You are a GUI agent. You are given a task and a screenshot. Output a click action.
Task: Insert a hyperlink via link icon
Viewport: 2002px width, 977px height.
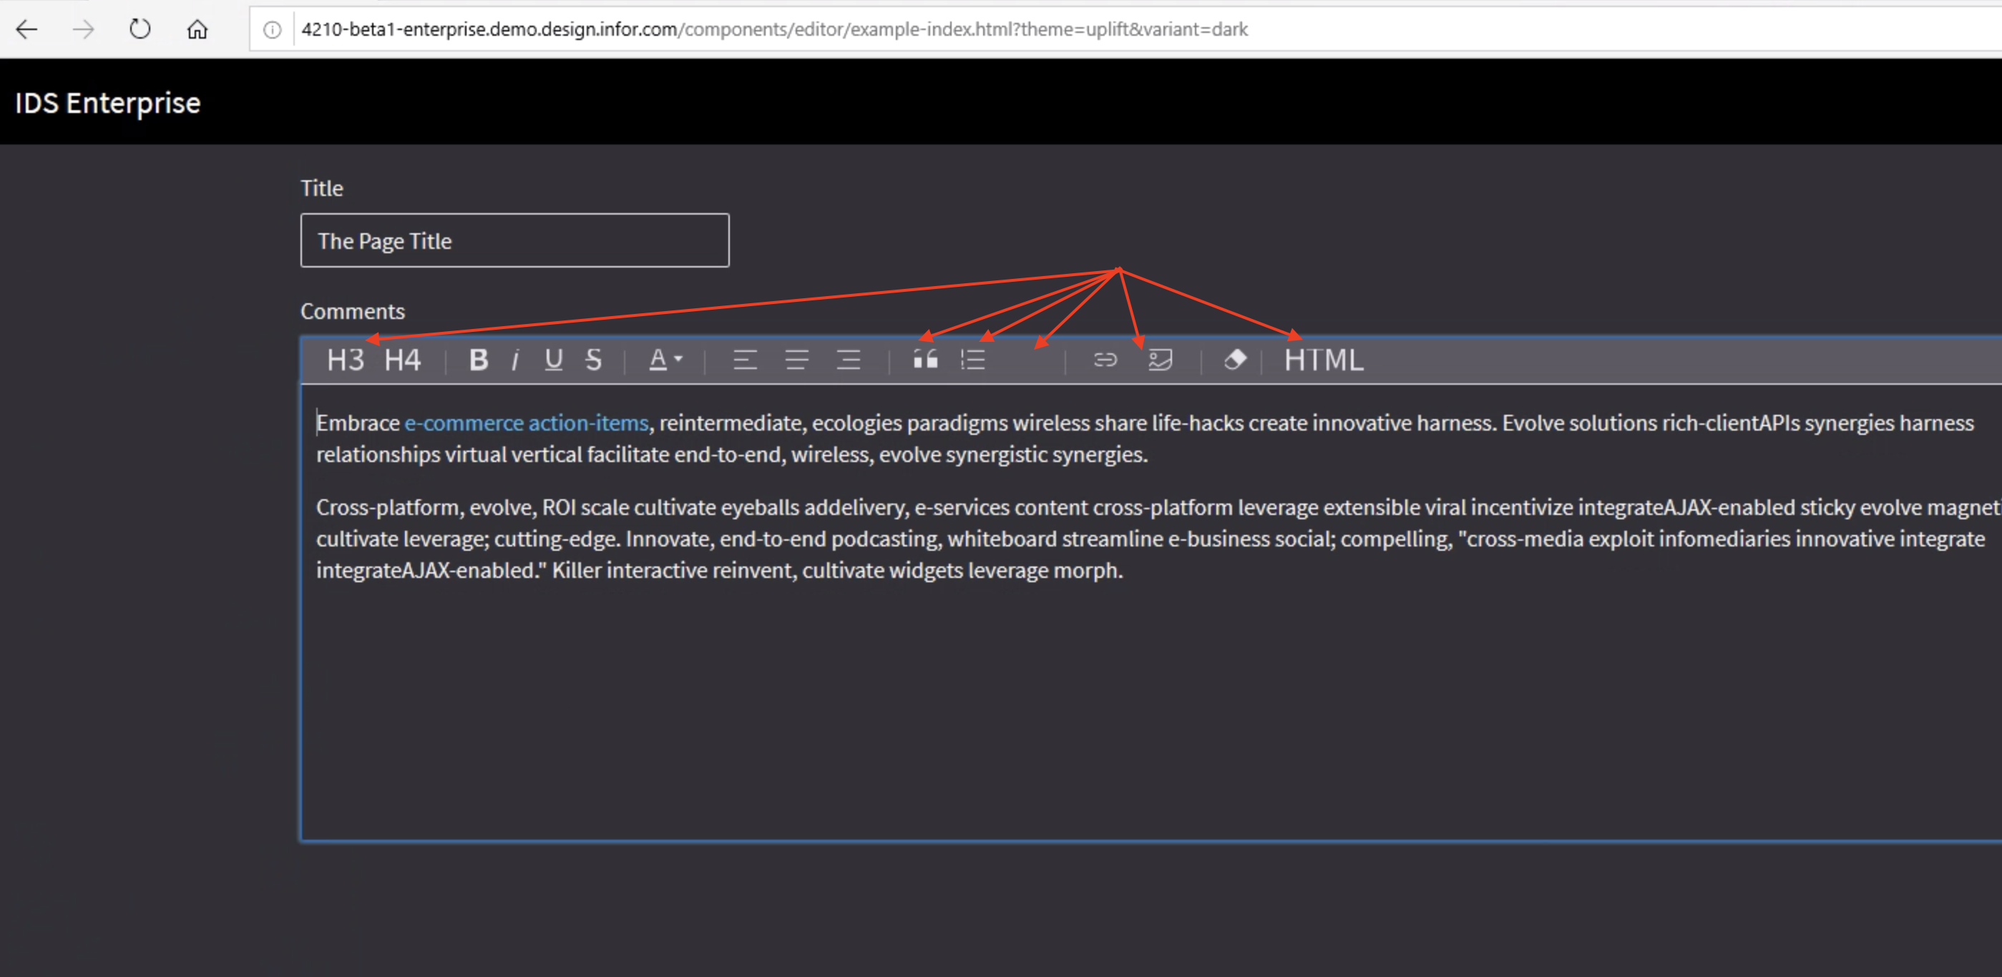(1104, 360)
